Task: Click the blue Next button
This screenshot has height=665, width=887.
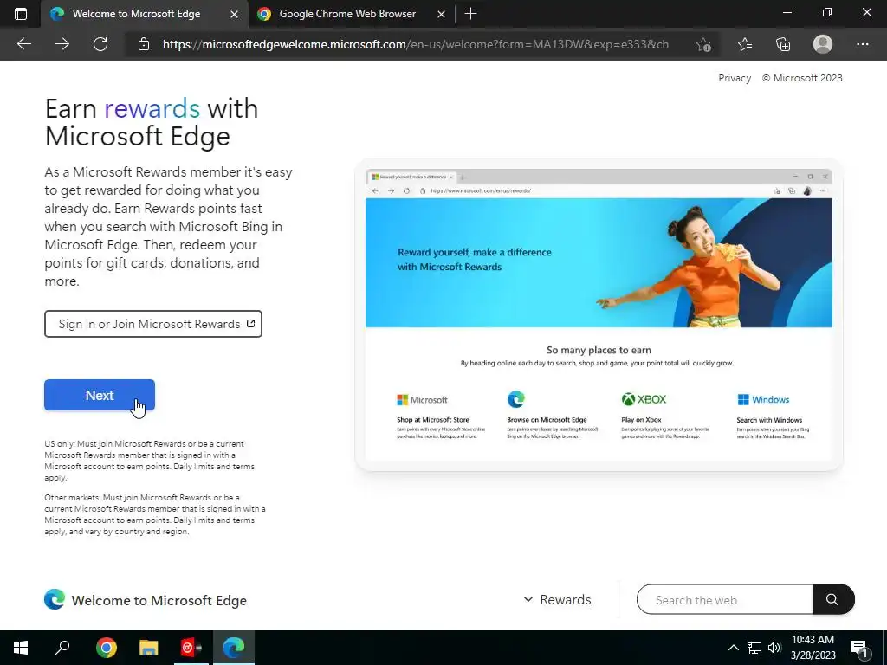Action: tap(100, 395)
